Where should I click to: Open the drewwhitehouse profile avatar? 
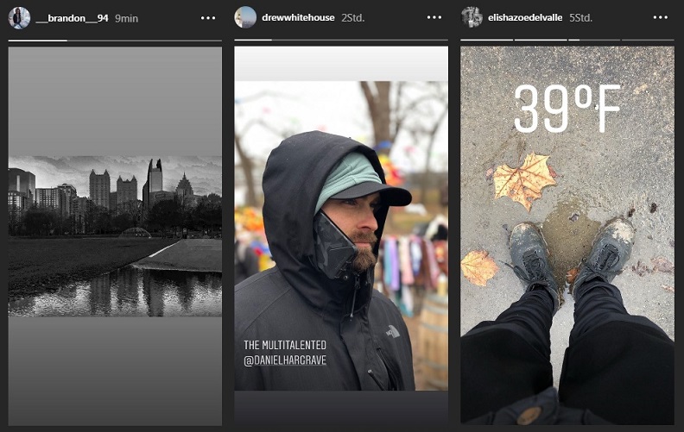(x=245, y=17)
